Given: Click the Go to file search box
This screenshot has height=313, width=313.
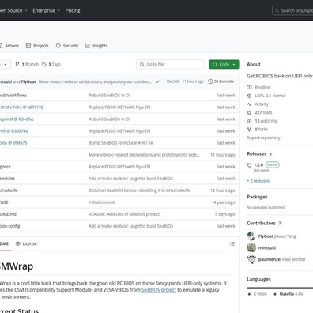Looking at the screenshot, I should [170, 64].
